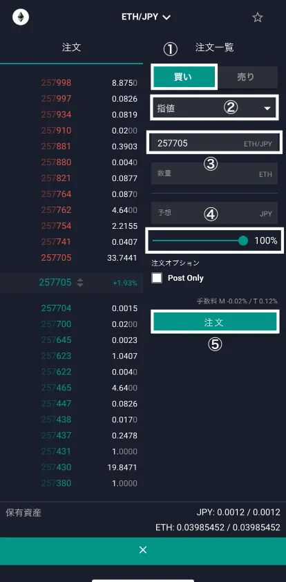Screen dimensions: 286x582
Task: Click the price grouping arrows beside 257705
Action: click(x=80, y=283)
